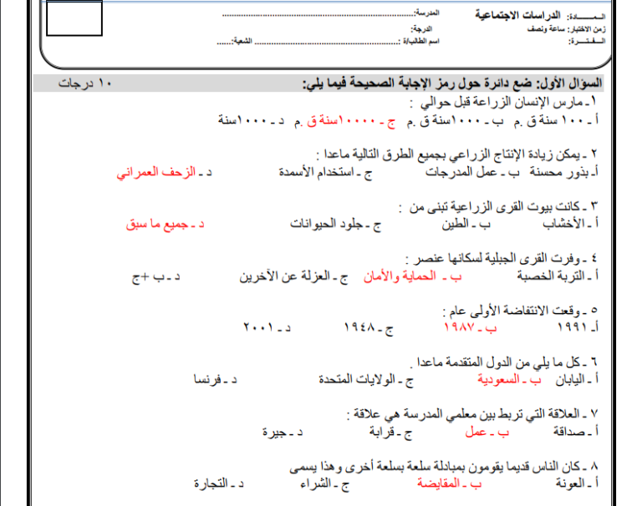The image size is (642, 506).
Task: Click the section (الشعبة) blank field
Action: pos(224,43)
